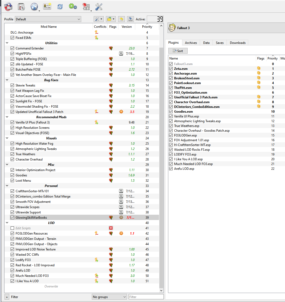Toggle the Stewie Tweaks checkbox
Viewport: 285px width, 302px height.
point(12,85)
